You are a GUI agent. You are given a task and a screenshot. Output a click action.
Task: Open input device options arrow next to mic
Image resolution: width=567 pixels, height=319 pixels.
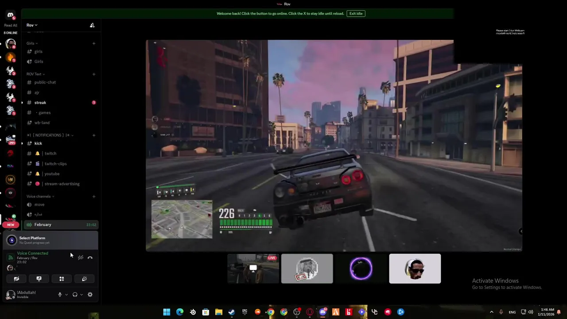click(x=66, y=295)
